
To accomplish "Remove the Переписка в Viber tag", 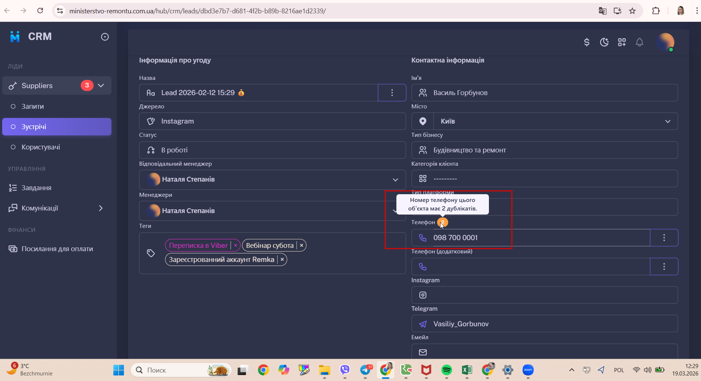I will (235, 245).
